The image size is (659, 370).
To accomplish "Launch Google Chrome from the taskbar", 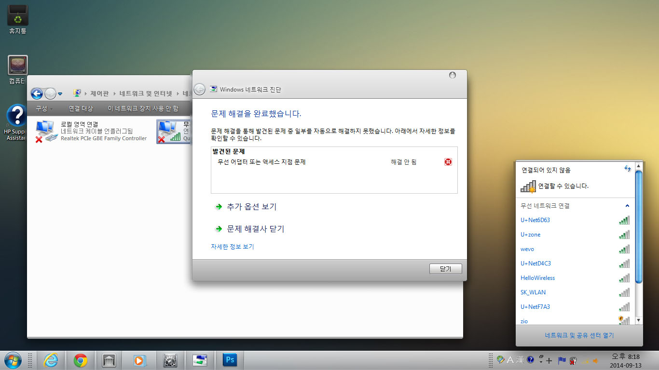I will pos(80,360).
